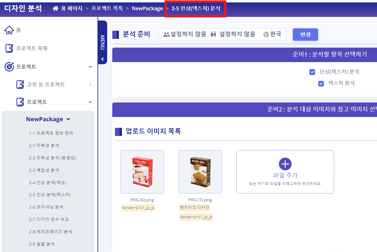
Task: Click 홈 페이지 breadcrumb link
Action: (x=72, y=8)
